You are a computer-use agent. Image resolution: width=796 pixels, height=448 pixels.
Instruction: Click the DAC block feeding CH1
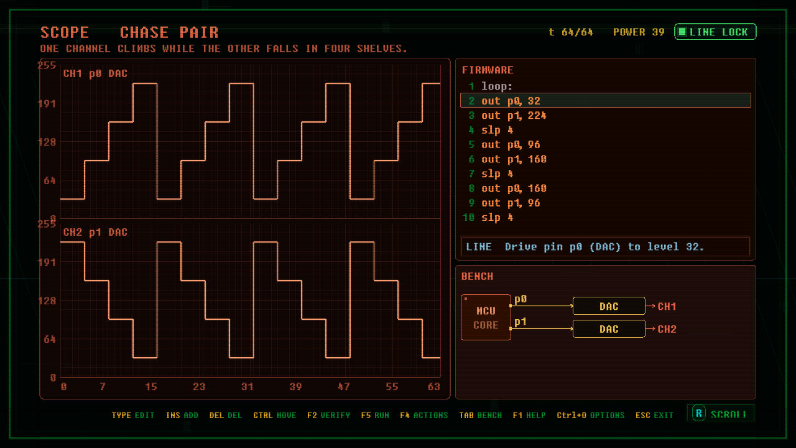[x=609, y=306]
